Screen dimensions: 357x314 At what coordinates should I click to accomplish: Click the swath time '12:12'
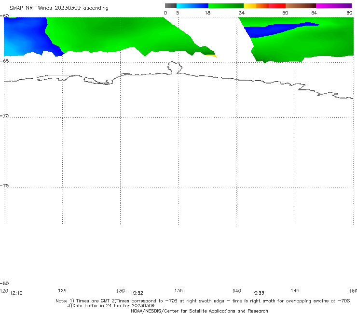coord(16,293)
